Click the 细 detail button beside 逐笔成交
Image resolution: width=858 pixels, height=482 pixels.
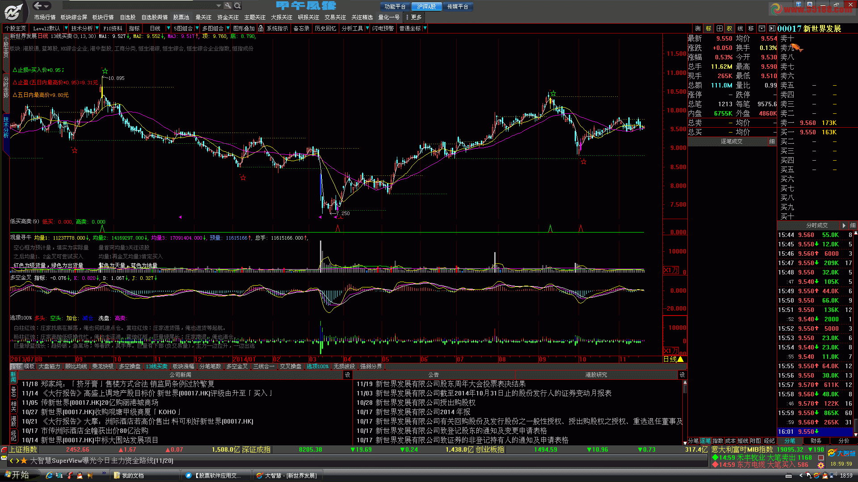pyautogui.click(x=772, y=141)
